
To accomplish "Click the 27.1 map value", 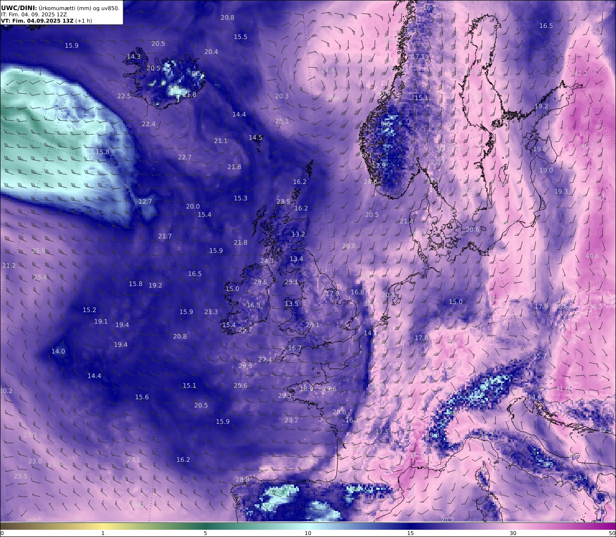I will pyautogui.click(x=134, y=459).
